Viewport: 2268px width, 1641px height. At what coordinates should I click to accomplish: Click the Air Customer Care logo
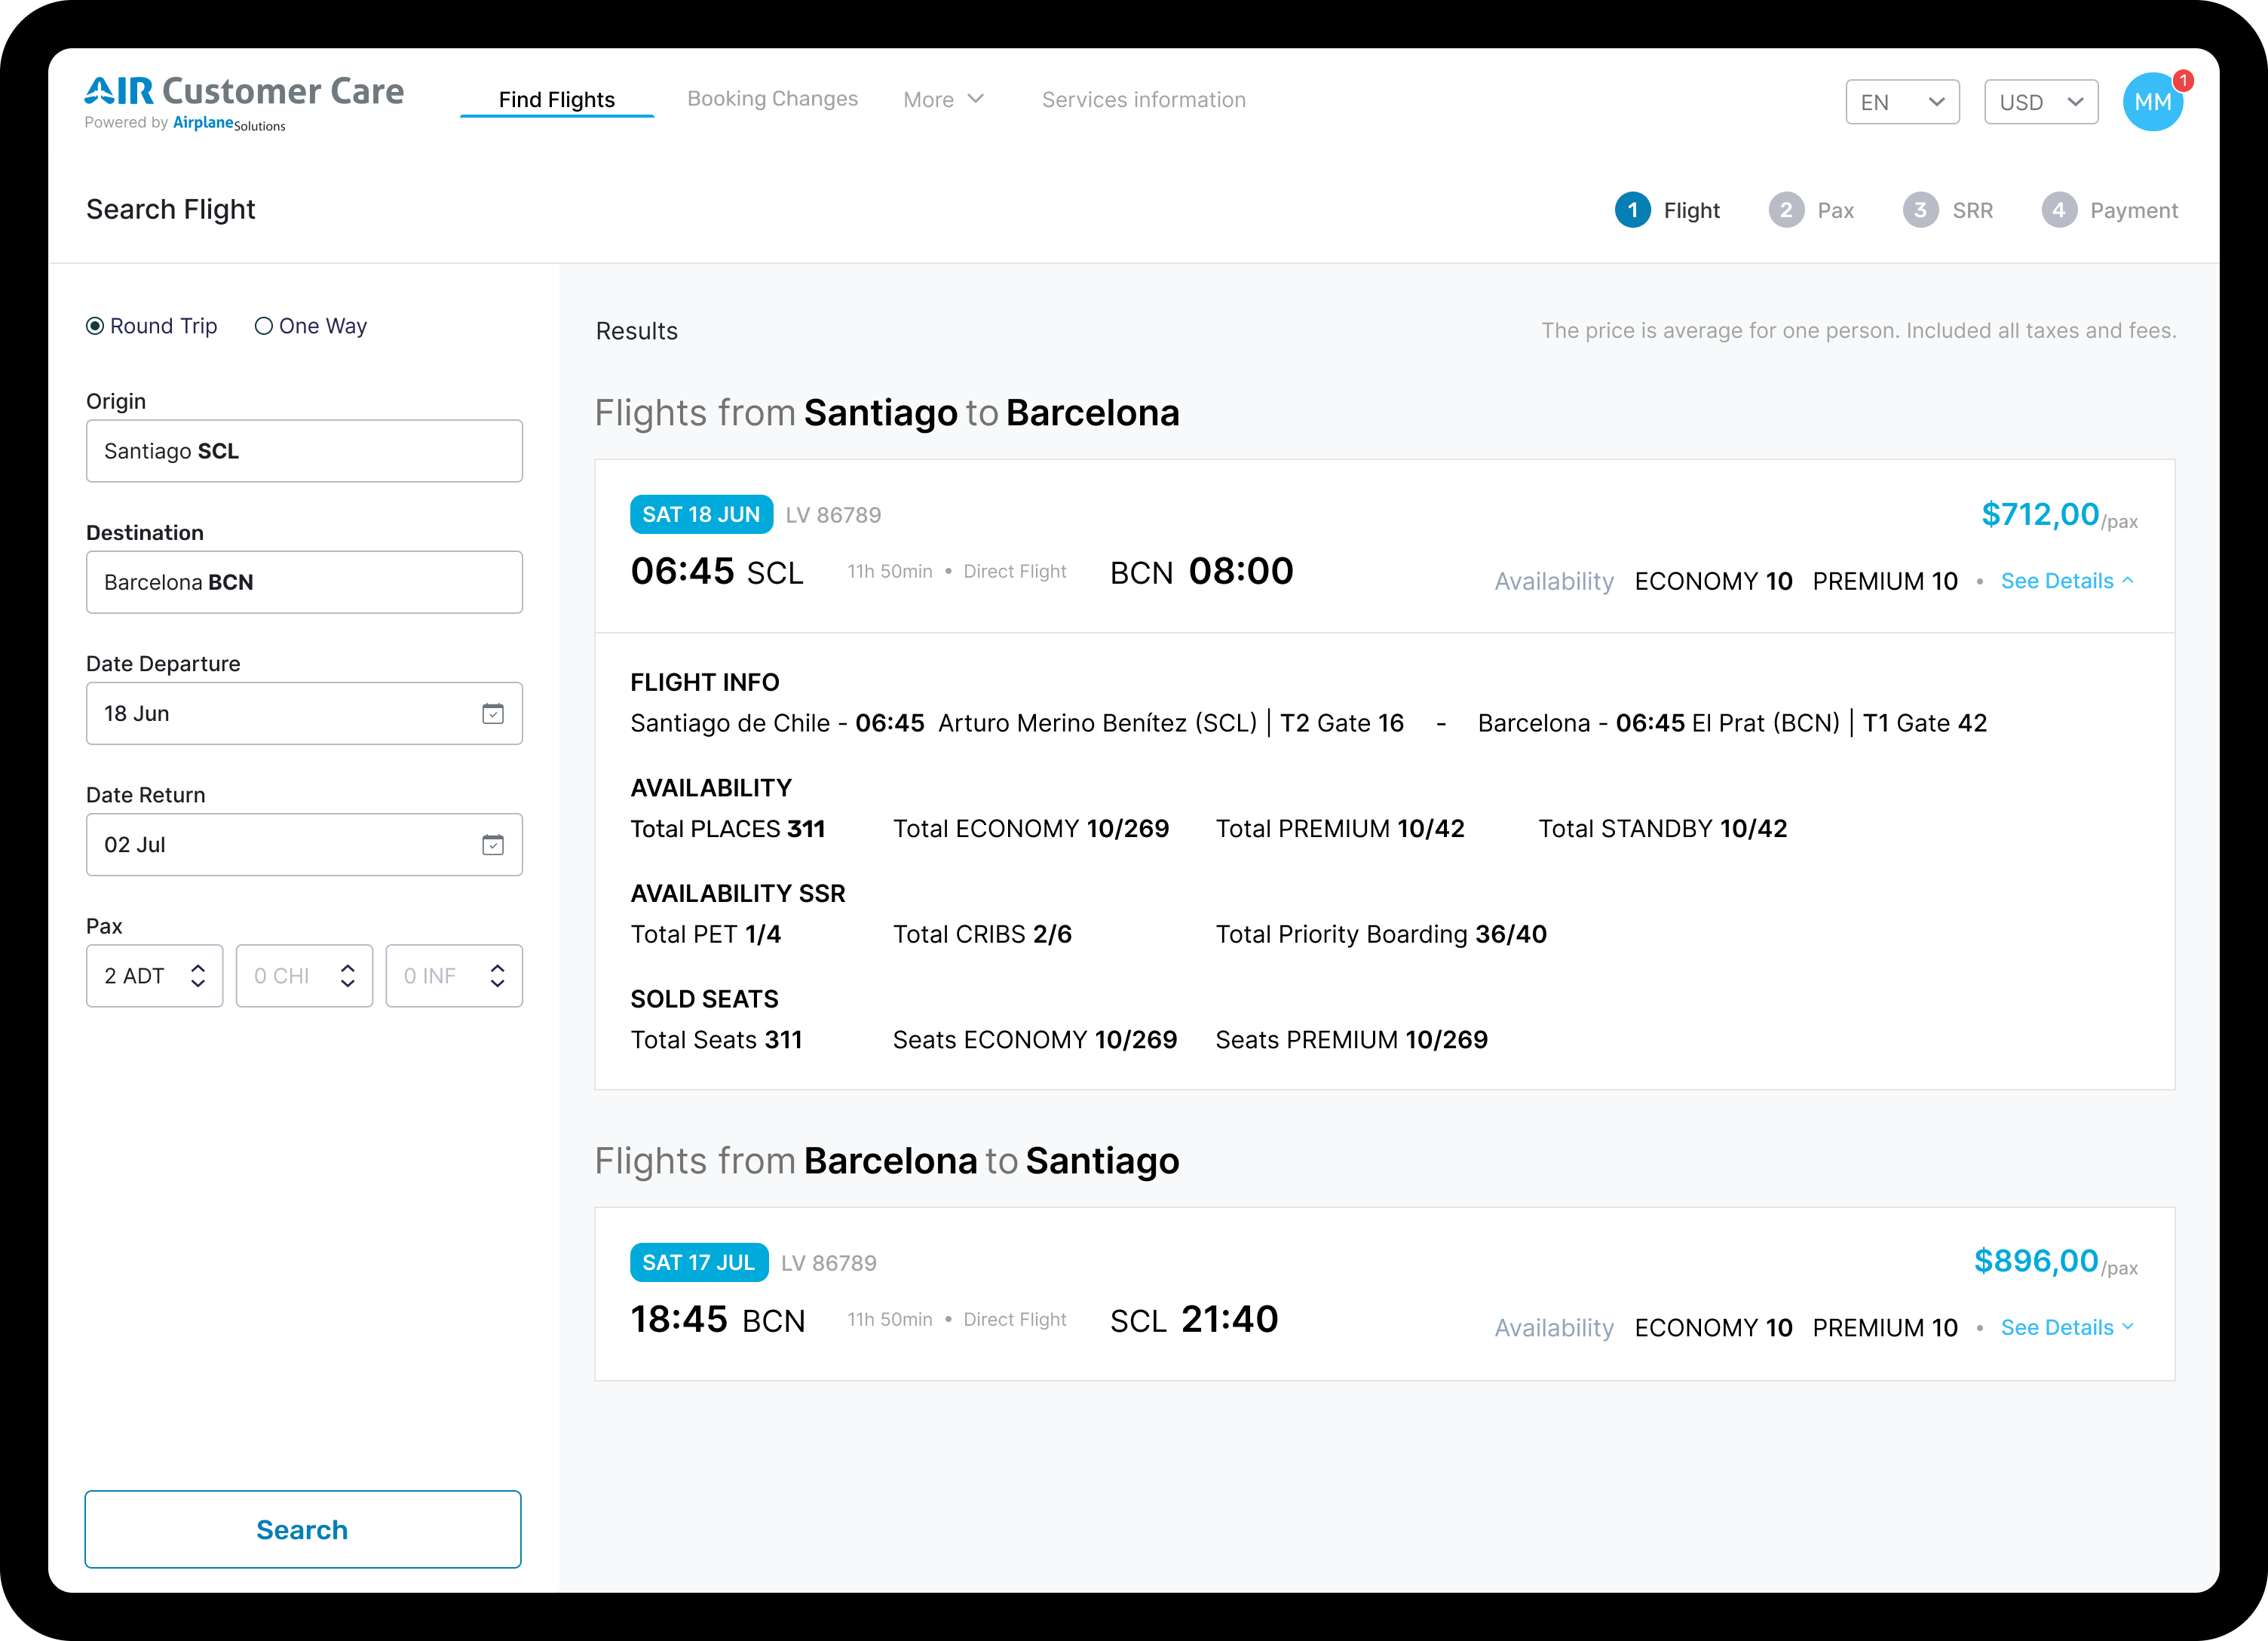pos(244,101)
